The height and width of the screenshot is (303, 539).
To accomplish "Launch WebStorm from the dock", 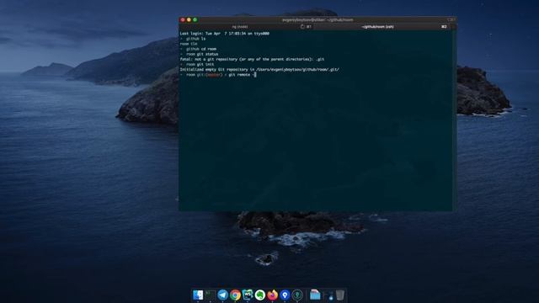I will pyautogui.click(x=248, y=295).
